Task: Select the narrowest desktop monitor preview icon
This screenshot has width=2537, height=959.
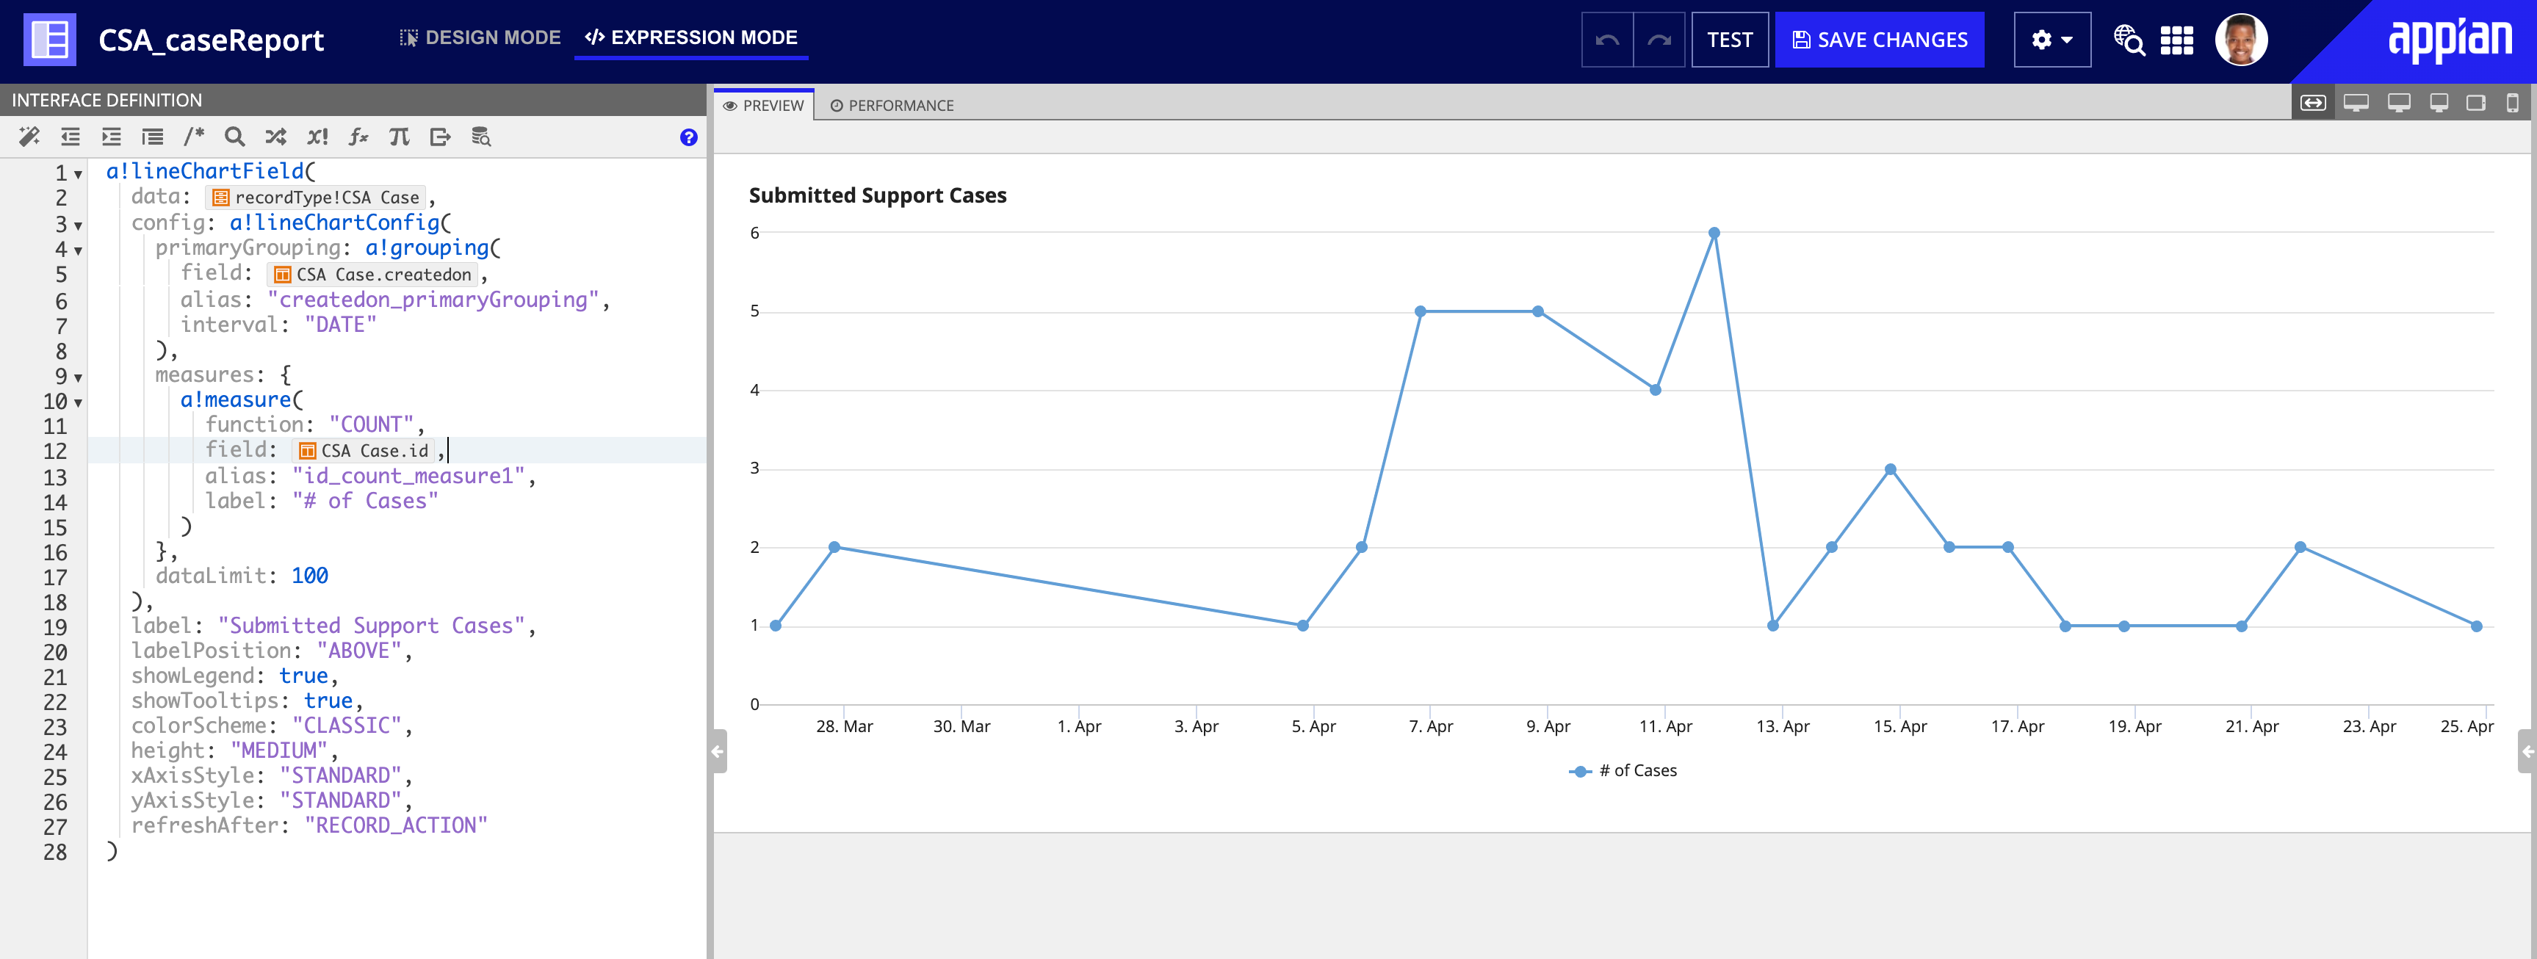Action: (x=2439, y=104)
